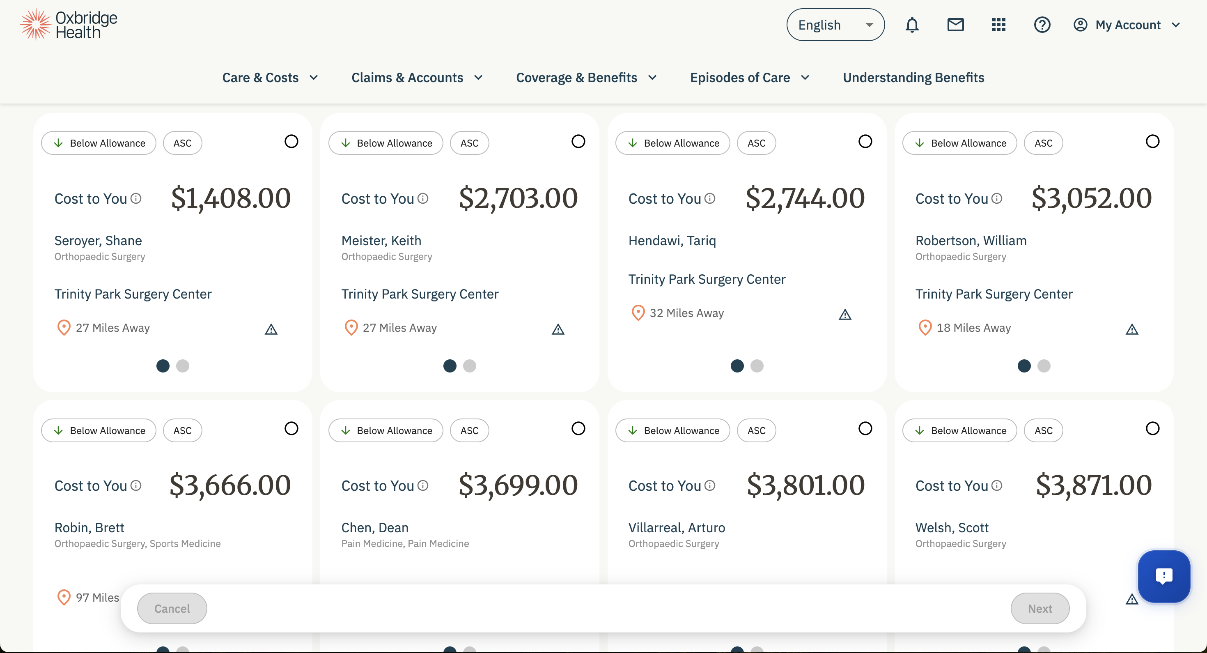Open the notifications bell
This screenshot has height=653, width=1207.
coord(912,24)
